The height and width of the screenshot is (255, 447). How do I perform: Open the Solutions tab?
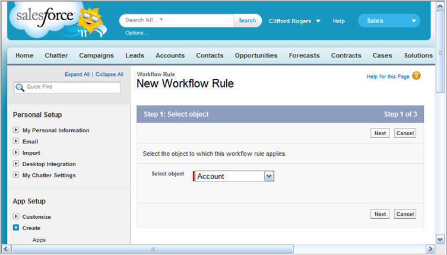pyautogui.click(x=418, y=56)
